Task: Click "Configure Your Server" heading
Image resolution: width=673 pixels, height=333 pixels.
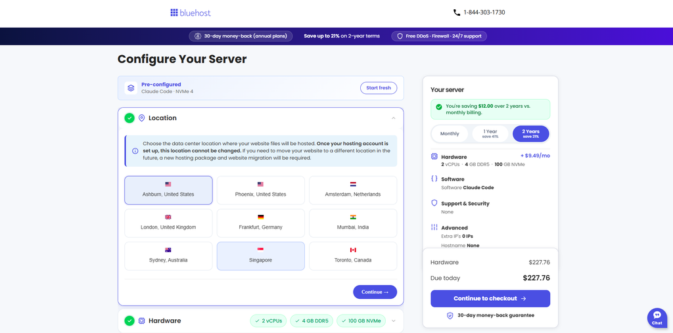Action: 182,59
